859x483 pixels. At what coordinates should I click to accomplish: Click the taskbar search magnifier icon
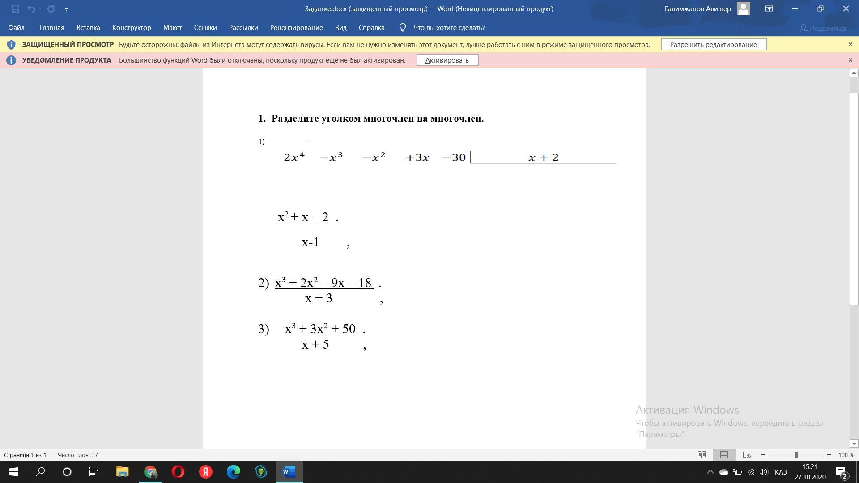[40, 472]
